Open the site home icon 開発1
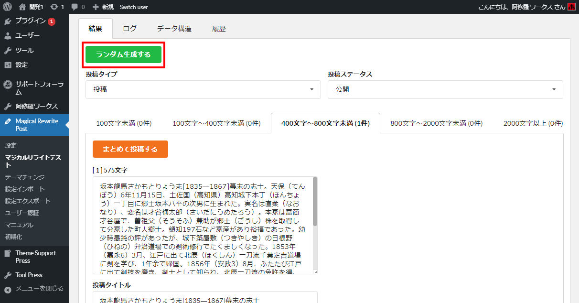The image size is (579, 303). [x=22, y=7]
